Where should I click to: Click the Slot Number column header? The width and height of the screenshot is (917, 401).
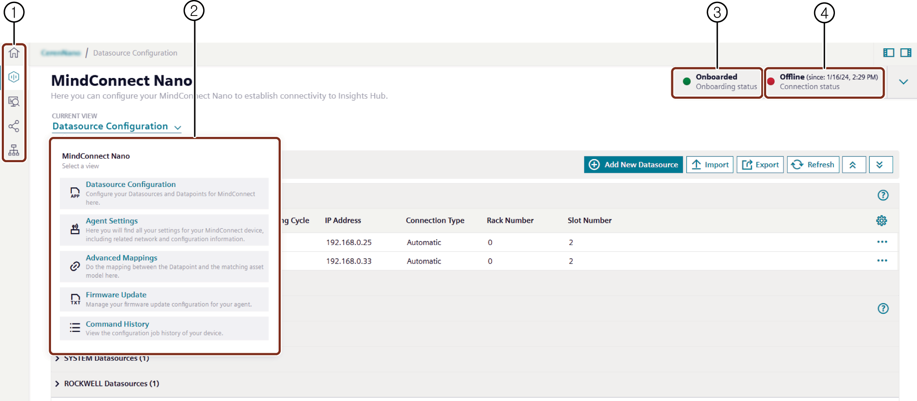(590, 221)
